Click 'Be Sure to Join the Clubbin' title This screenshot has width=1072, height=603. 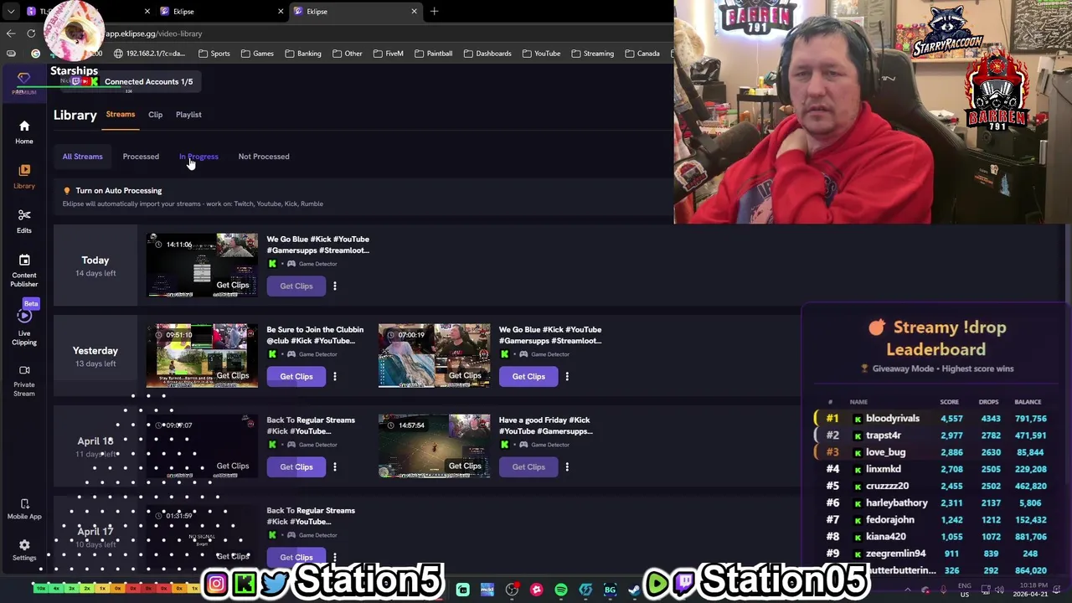pyautogui.click(x=315, y=335)
